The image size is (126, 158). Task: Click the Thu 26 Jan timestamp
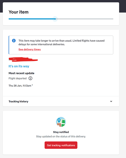20,86
